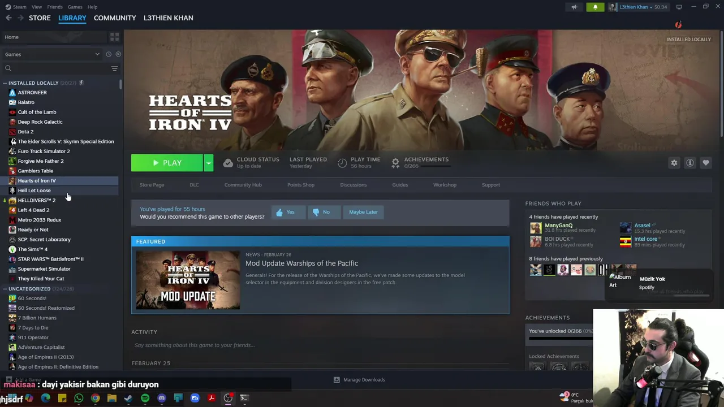The height and width of the screenshot is (407, 724).
Task: Go to the COMMUNITY tab
Action: click(x=115, y=18)
